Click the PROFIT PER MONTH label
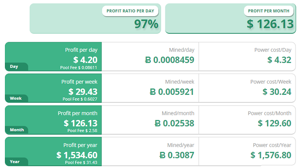 click(269, 11)
